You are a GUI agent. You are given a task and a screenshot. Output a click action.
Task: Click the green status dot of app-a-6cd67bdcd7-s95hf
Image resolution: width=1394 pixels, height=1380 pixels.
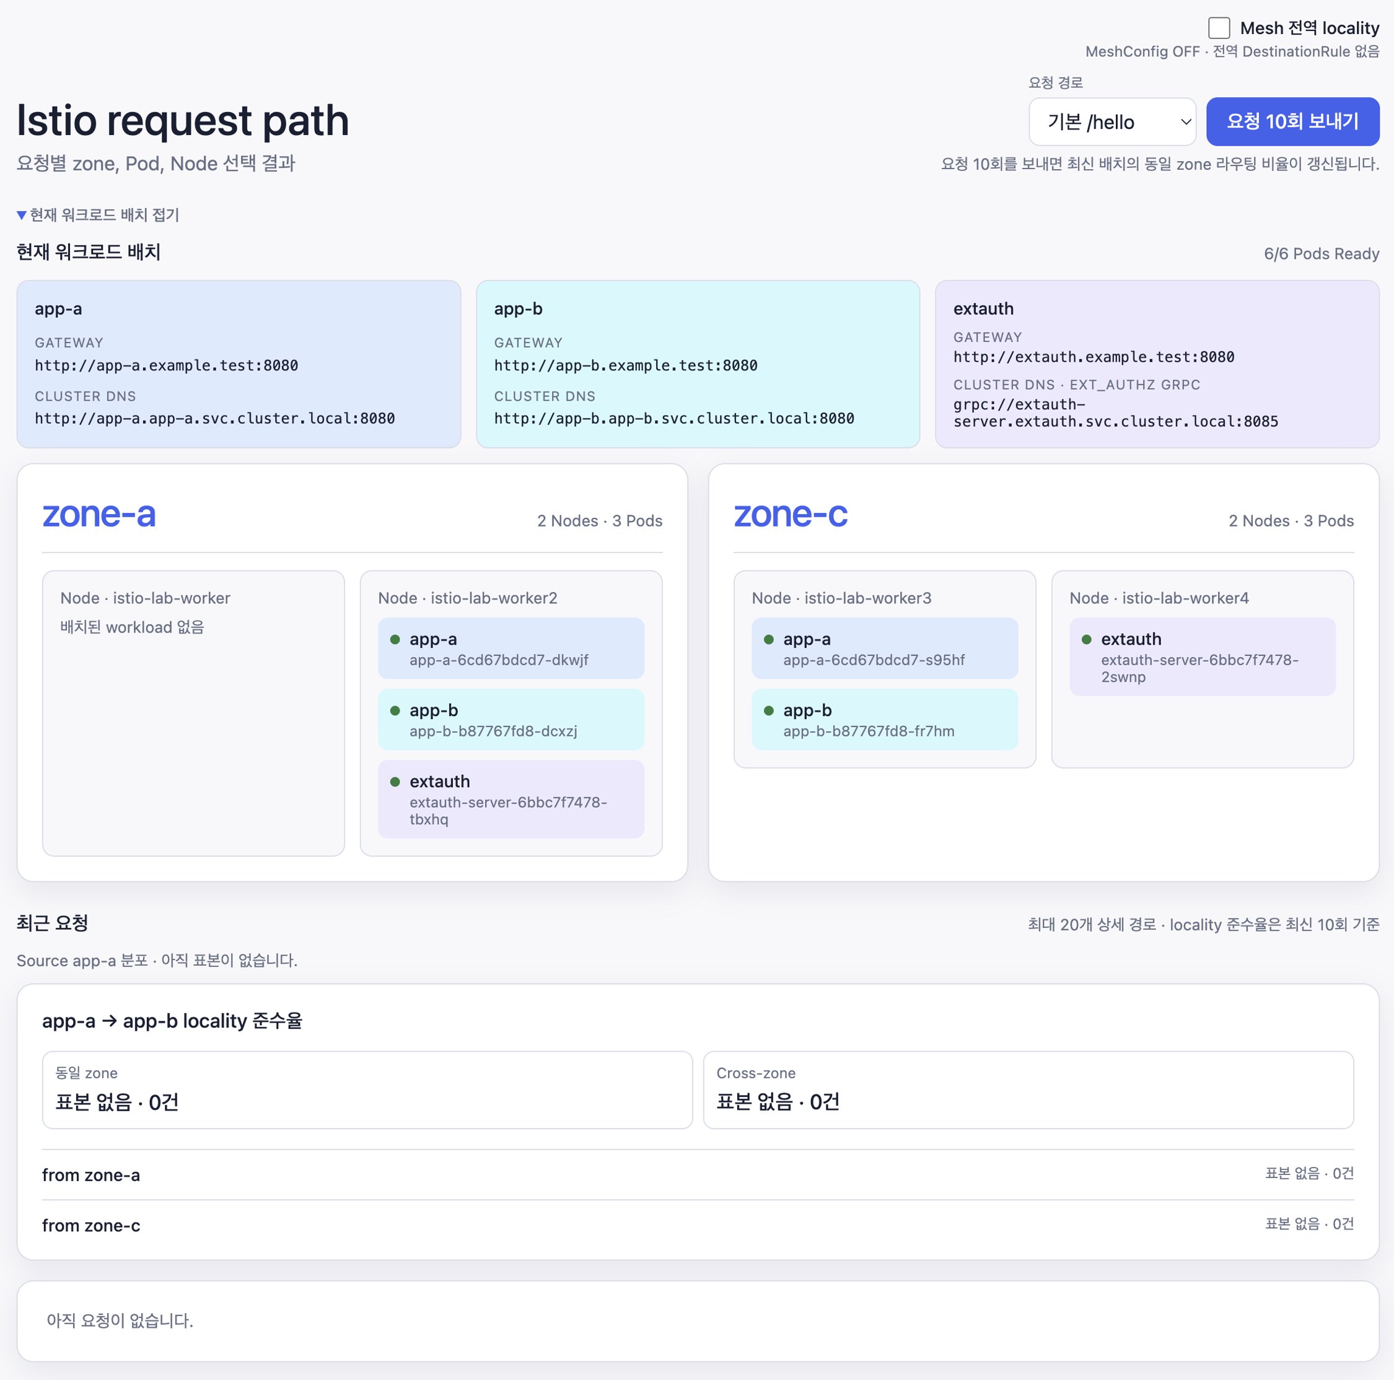768,639
